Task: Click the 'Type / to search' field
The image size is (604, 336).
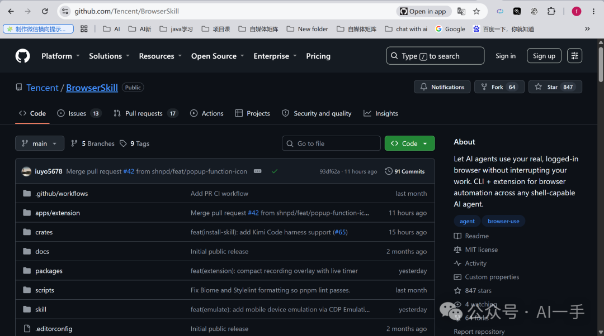Action: [435, 56]
